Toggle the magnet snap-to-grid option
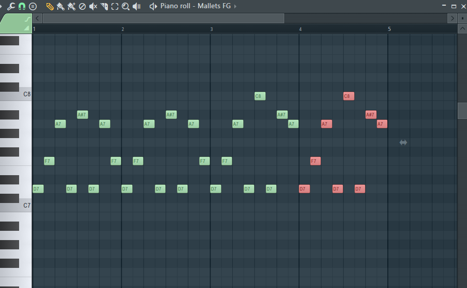Screen dimensions: 467x288 click(22, 6)
